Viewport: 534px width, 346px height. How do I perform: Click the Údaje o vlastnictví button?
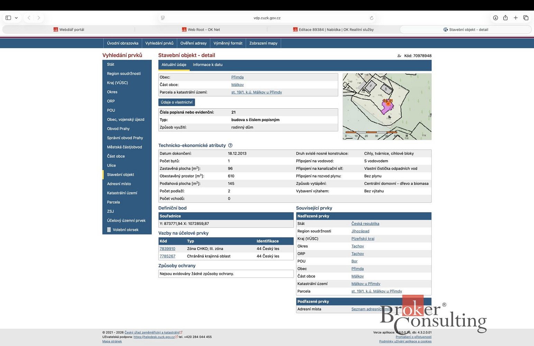pyautogui.click(x=176, y=102)
